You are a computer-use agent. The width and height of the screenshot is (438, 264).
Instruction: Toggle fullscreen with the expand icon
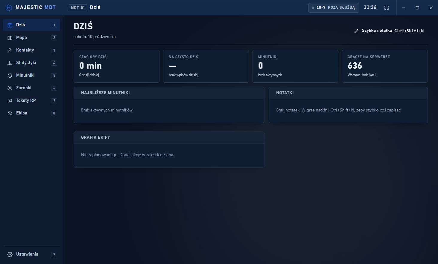387,8
